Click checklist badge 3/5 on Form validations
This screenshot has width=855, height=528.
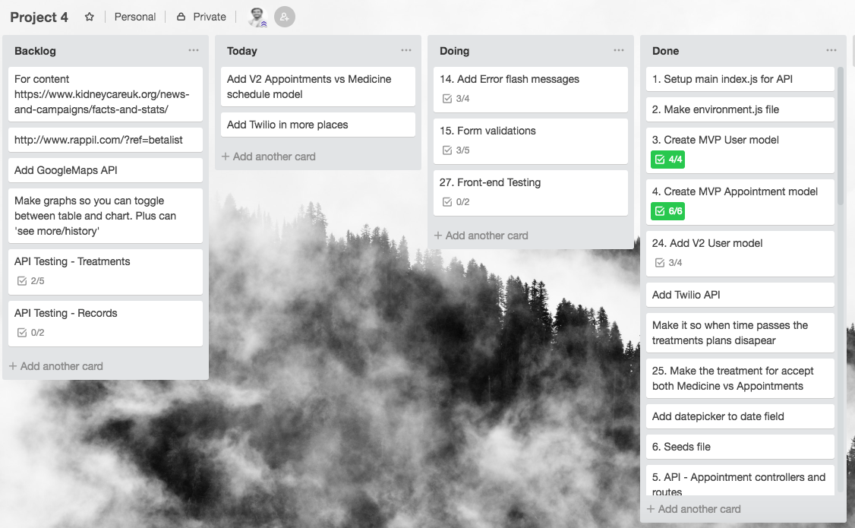pos(456,150)
